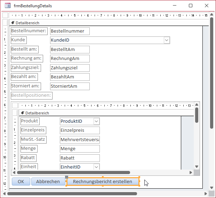The image size is (216, 198).
Task: Click the outer Detailbereich section bar
Action: [104, 23]
